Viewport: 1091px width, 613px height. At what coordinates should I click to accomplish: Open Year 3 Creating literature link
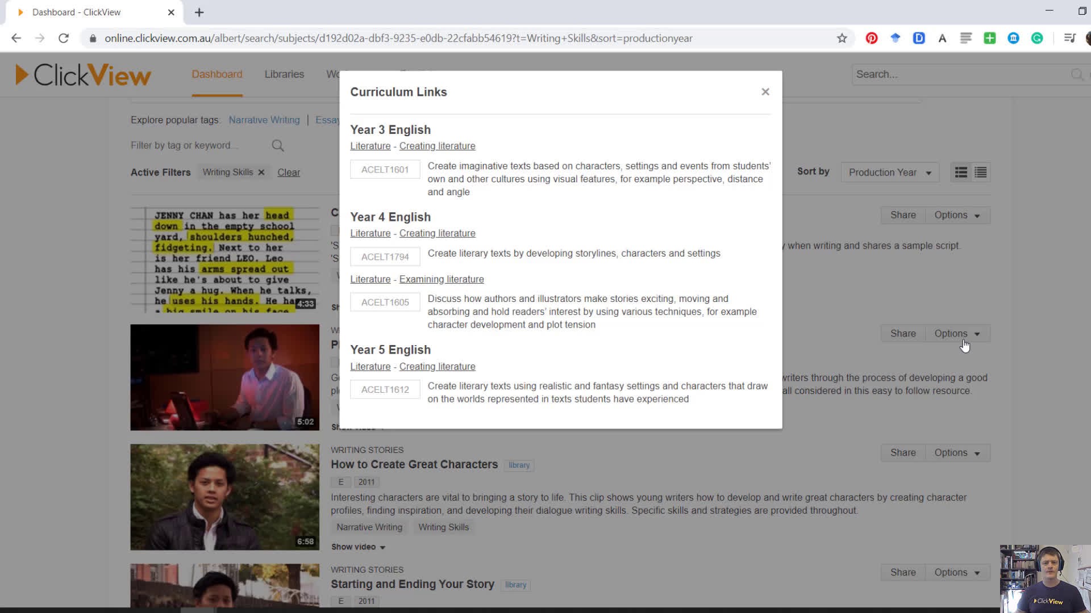click(x=437, y=146)
